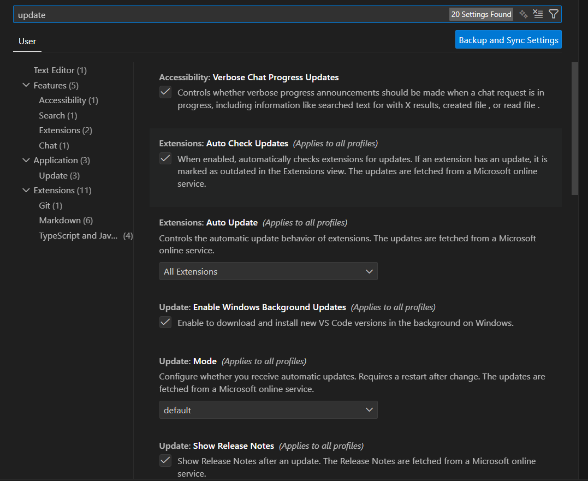The image size is (588, 481).
Task: Disable Extensions Auto Check Updates
Action: pos(165,158)
